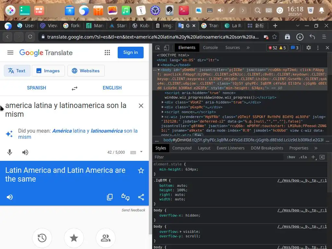Screen dimensions: 332x249
Task: Expand the div class VUoKZ node
Action: [x=163, y=102]
